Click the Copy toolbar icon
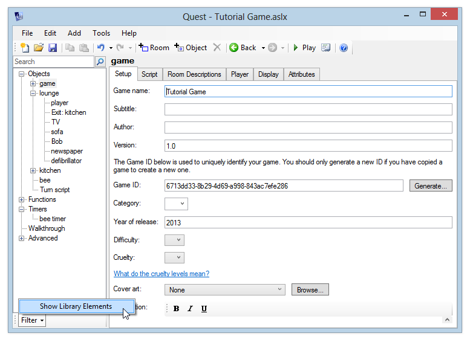 (x=70, y=48)
